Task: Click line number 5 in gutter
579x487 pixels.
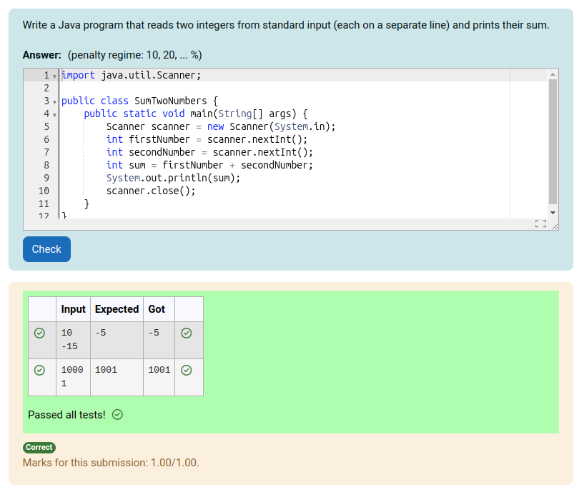Action: click(46, 126)
